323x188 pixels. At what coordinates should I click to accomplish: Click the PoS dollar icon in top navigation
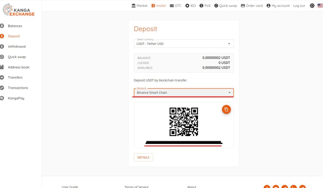tap(201, 6)
